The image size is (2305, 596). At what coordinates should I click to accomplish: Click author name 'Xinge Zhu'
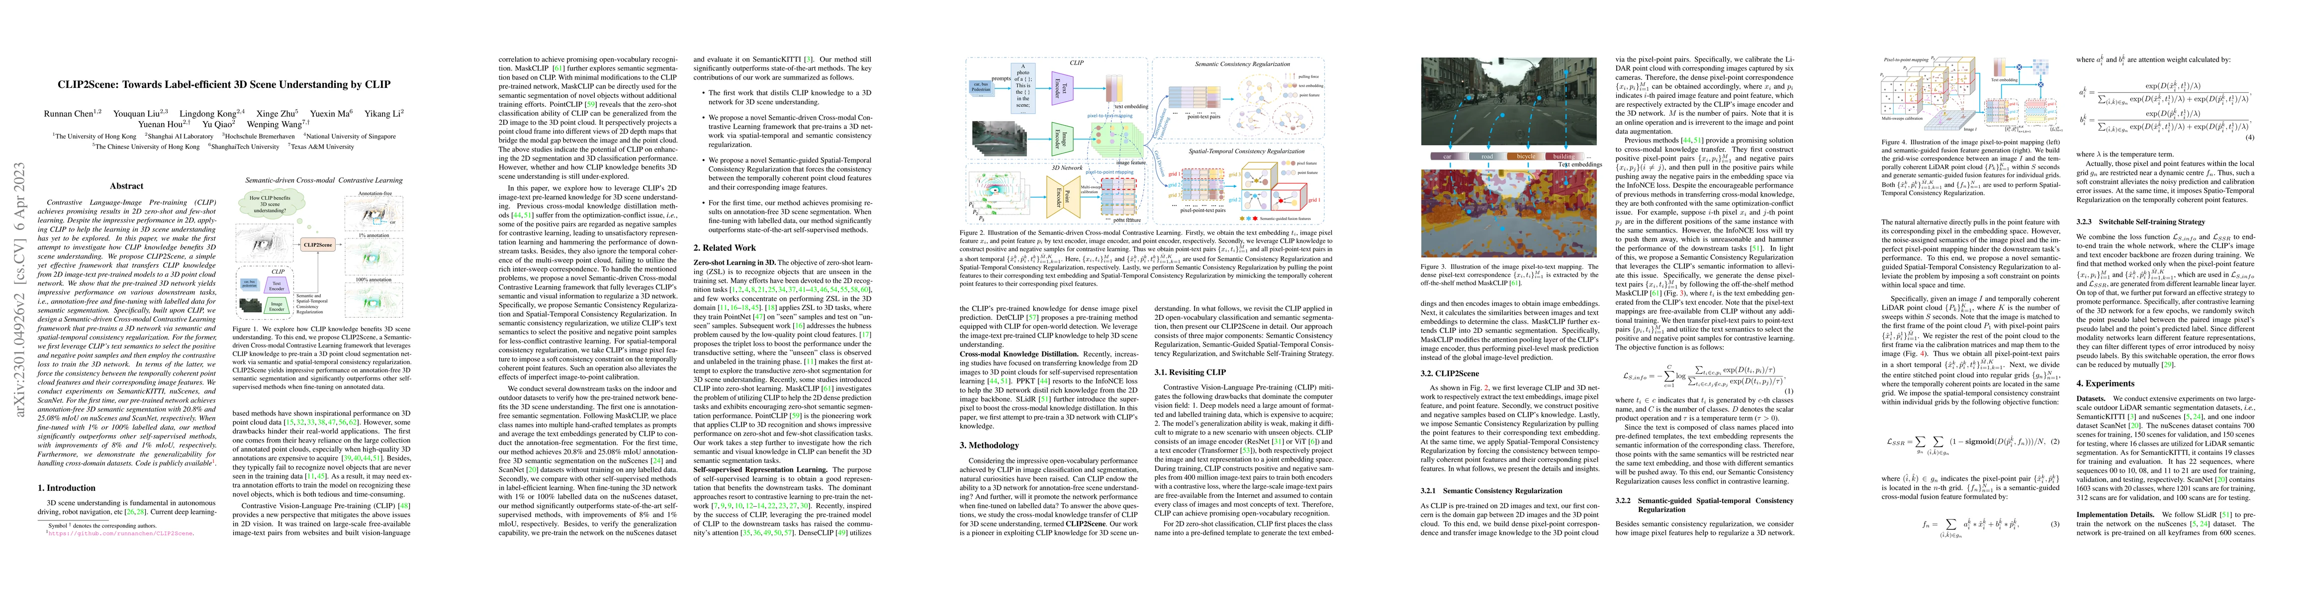pos(276,113)
